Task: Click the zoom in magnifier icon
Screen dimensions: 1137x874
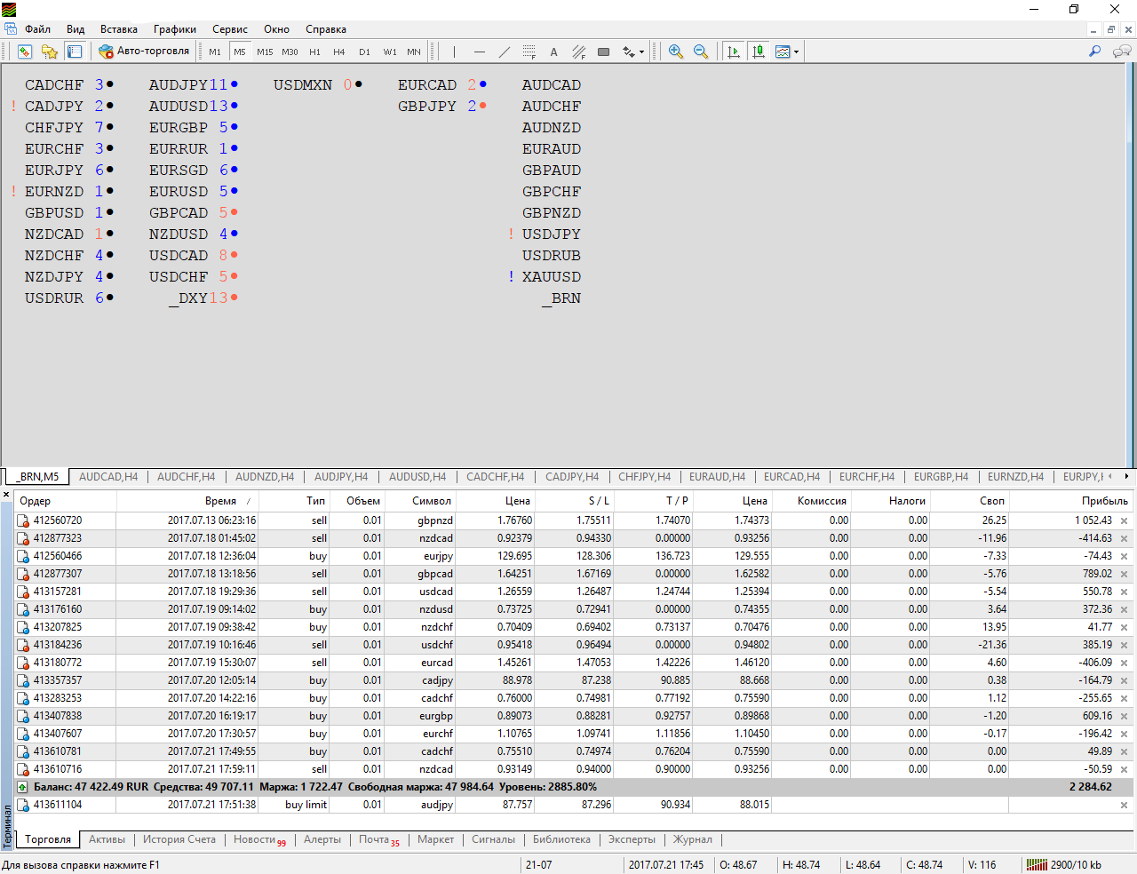Action: coord(676,52)
